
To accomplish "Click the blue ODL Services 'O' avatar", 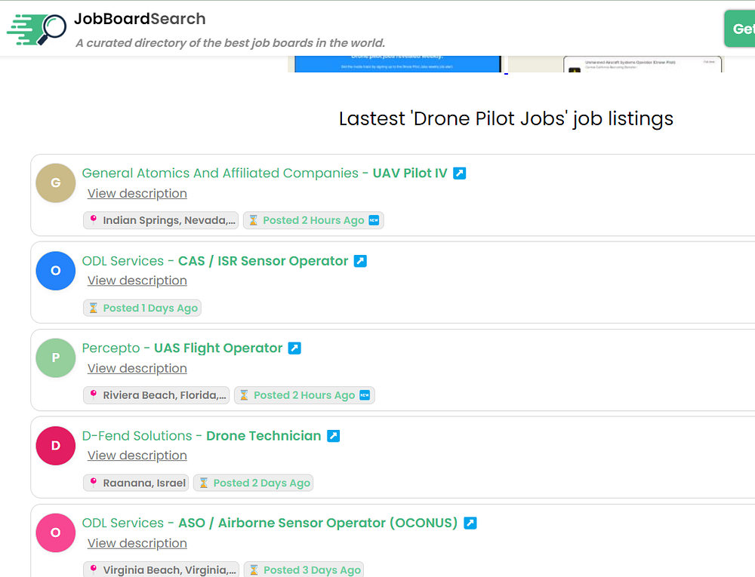I will tap(56, 271).
